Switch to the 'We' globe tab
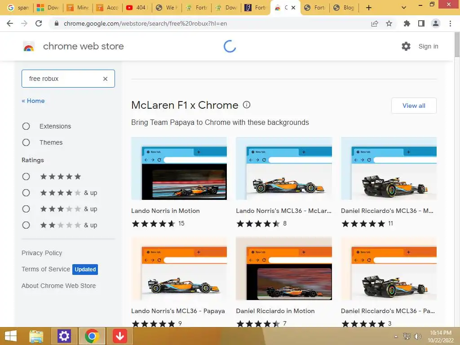The height and width of the screenshot is (345, 460). (167, 8)
